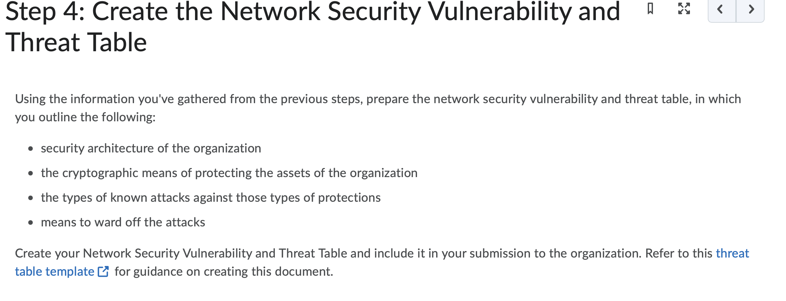This screenshot has width=786, height=301.
Task: Go to next step with right chevron
Action: click(x=750, y=10)
